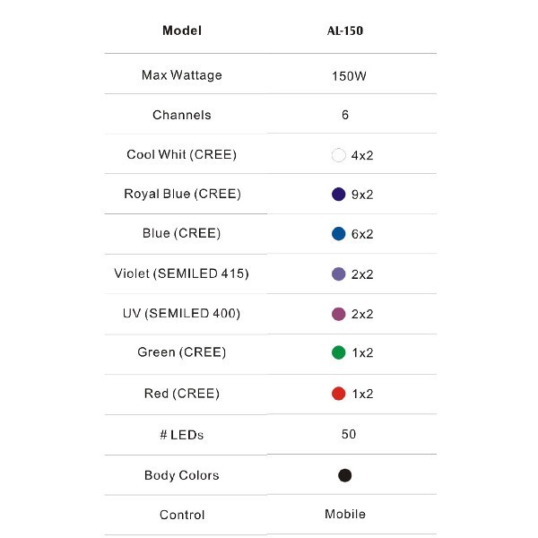Click the Model header label

(x=182, y=30)
